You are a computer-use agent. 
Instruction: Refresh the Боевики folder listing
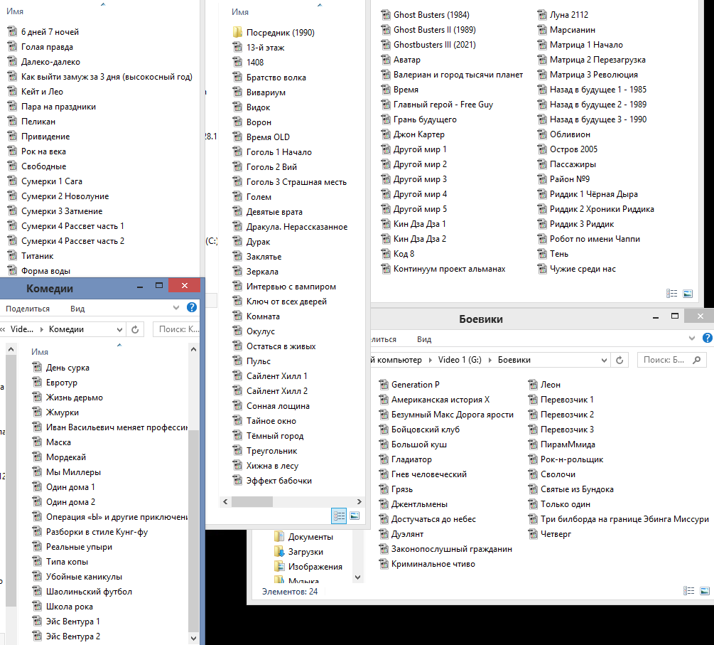(x=620, y=360)
